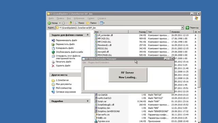Click the Переход go button

pos(192,28)
